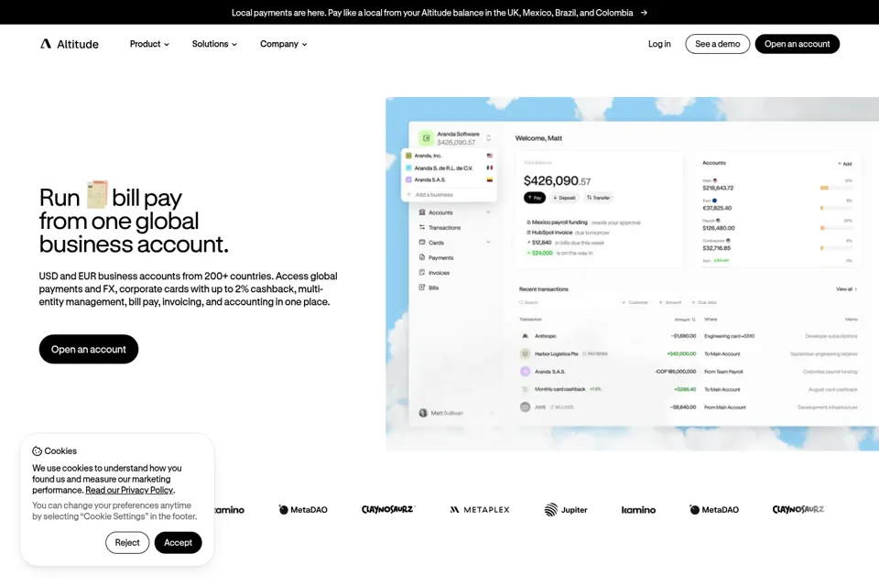Click the Bills icon in the sidebar
879x586 pixels.
click(422, 288)
